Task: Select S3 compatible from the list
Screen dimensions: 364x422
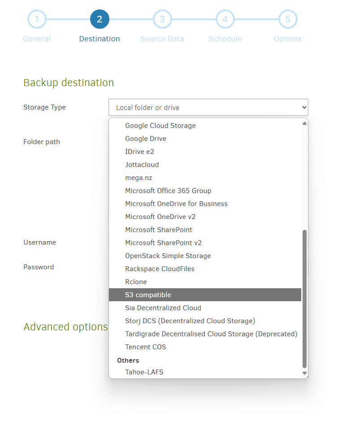Action: [x=149, y=295]
